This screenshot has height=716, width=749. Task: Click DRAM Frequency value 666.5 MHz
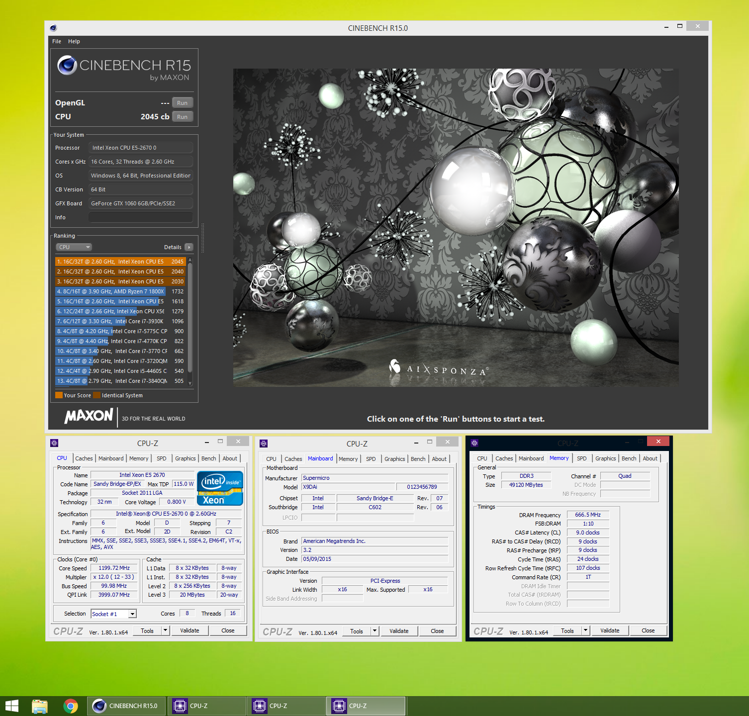pyautogui.click(x=588, y=515)
